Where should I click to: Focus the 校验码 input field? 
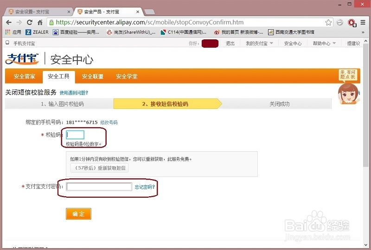click(75, 135)
